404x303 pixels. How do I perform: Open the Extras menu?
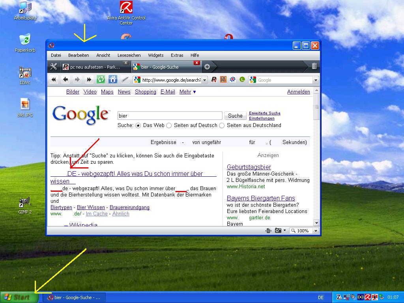click(177, 55)
